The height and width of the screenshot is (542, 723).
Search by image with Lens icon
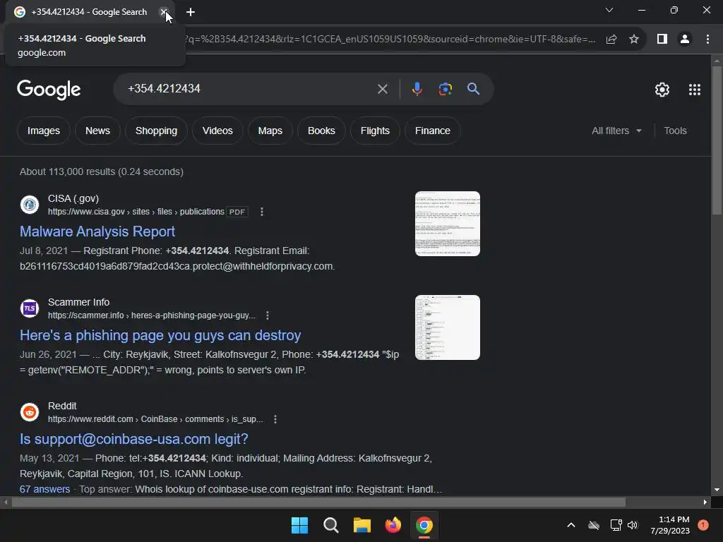tap(445, 89)
